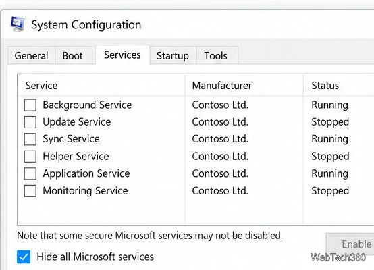
Task: Click Contoso Ltd. in Update Service row
Action: tap(220, 122)
